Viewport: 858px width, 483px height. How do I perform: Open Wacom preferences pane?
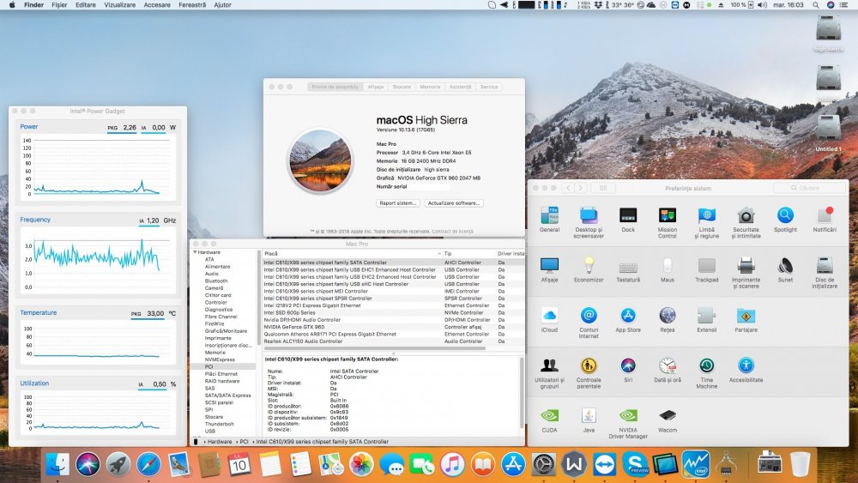(667, 420)
